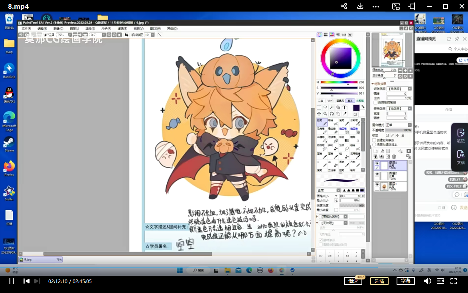This screenshot has height=293, width=468.
Task: Click the color wheel mode icon
Action: click(319, 35)
